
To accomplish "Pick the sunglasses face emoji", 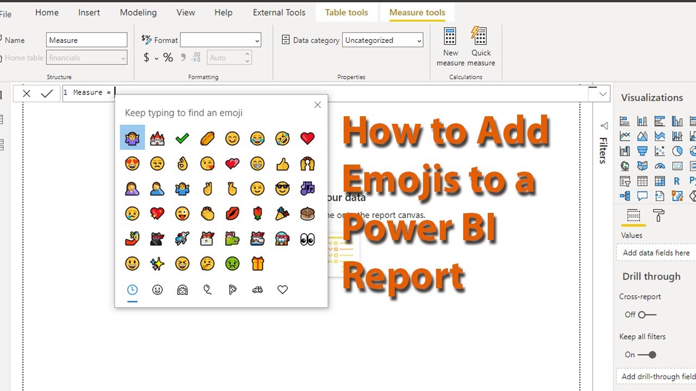I will (282, 188).
